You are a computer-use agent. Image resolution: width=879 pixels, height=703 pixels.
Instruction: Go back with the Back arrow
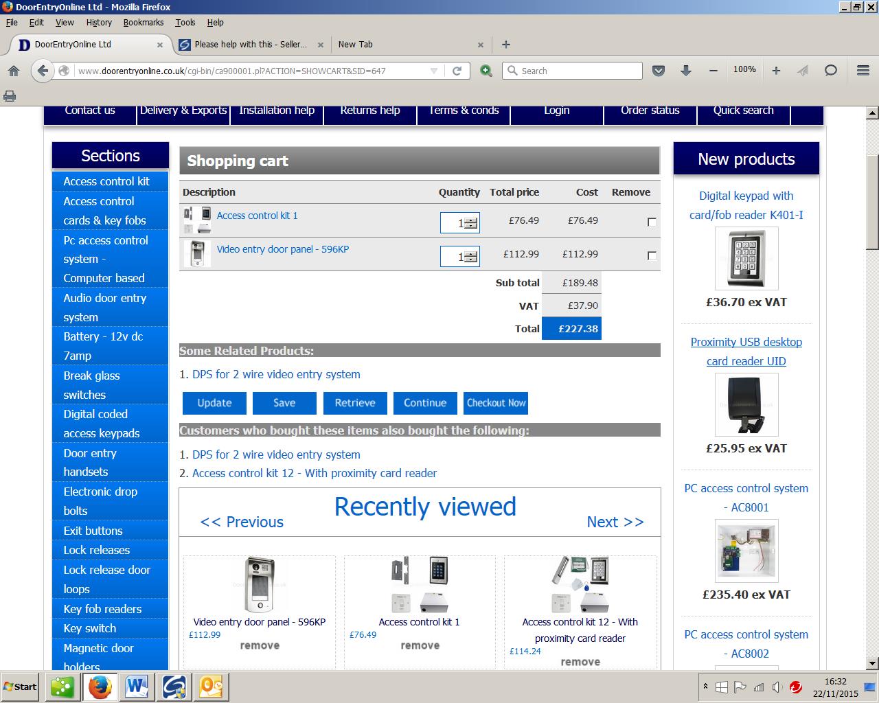43,71
